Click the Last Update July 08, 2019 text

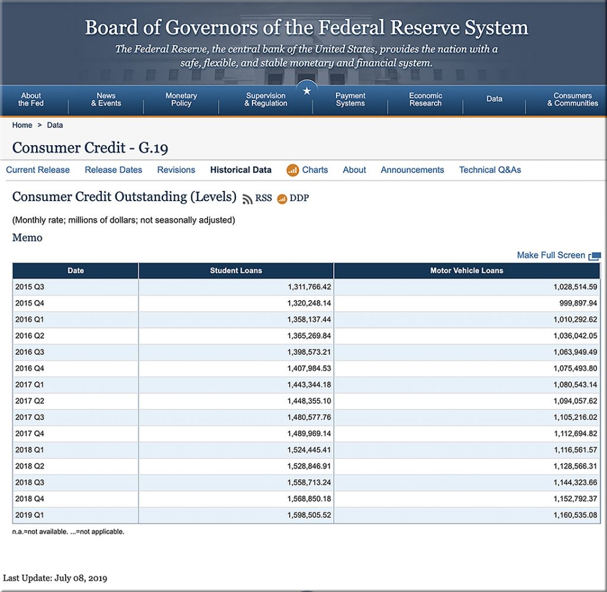(x=55, y=578)
